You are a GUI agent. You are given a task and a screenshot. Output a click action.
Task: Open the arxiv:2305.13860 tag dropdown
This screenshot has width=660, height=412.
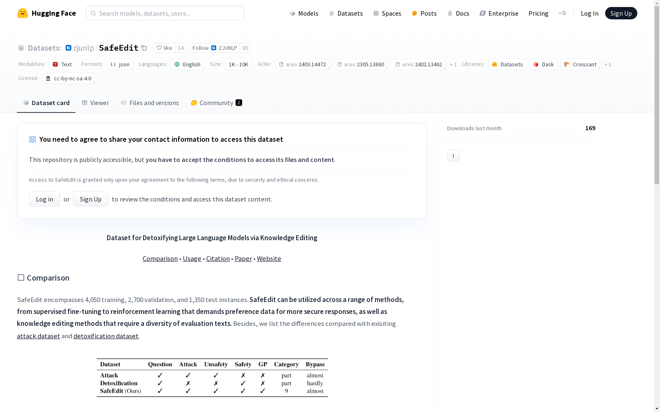(361, 64)
